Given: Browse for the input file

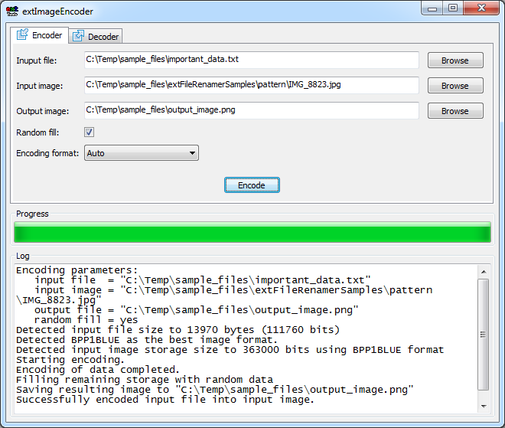Looking at the screenshot, I should pos(454,60).
